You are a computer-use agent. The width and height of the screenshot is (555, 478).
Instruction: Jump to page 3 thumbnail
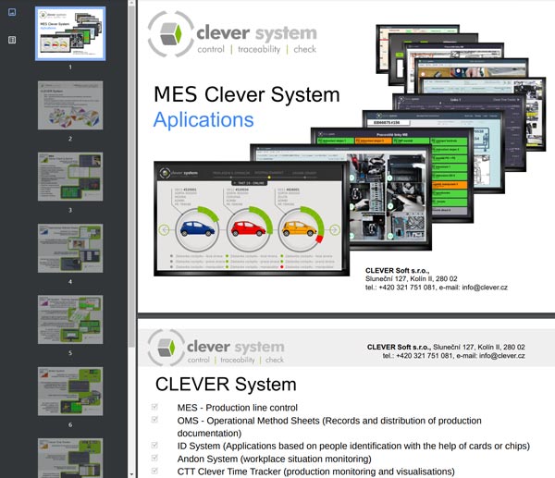70,176
